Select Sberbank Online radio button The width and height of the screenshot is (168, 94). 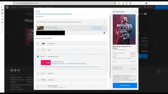pos(38,56)
